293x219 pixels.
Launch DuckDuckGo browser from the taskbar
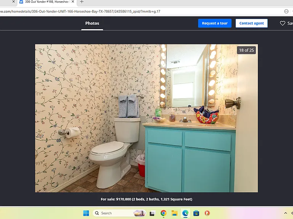coord(207,213)
